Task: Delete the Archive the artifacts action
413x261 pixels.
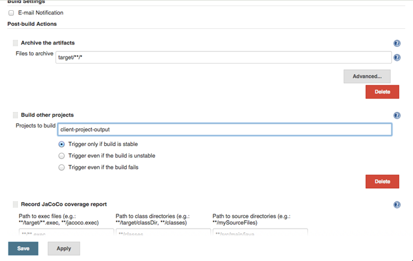Action: pos(382,92)
